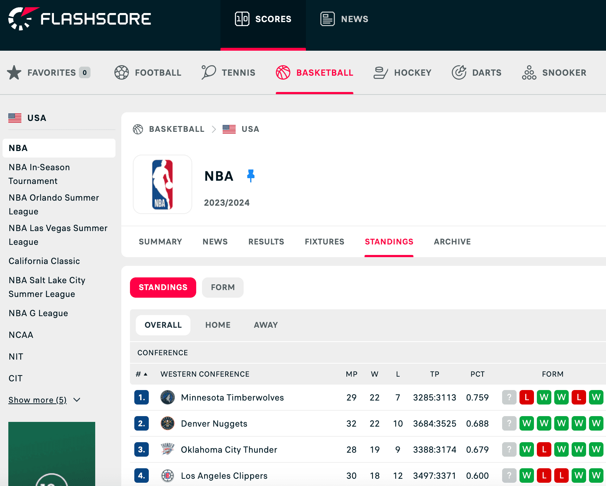Click the Show more (5) link
Screen dimensions: 606x486
click(38, 400)
